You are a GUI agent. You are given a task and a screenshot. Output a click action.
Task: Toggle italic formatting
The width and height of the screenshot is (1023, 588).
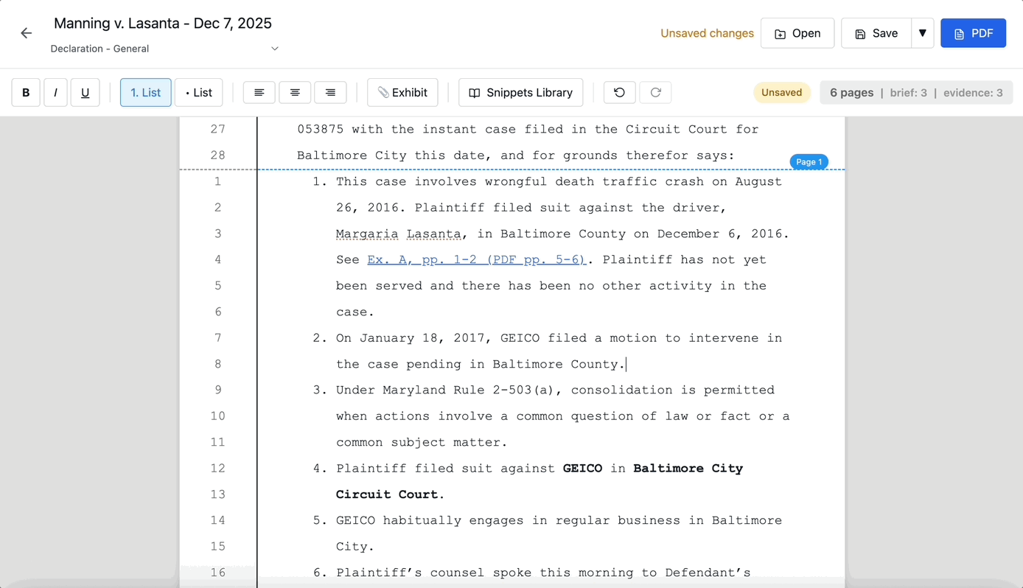(x=55, y=92)
